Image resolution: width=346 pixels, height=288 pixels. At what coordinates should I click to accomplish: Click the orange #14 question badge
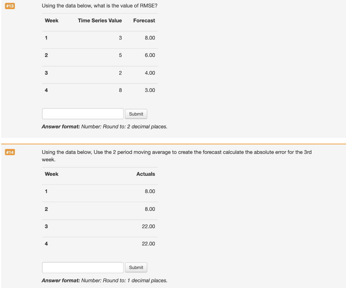10,152
